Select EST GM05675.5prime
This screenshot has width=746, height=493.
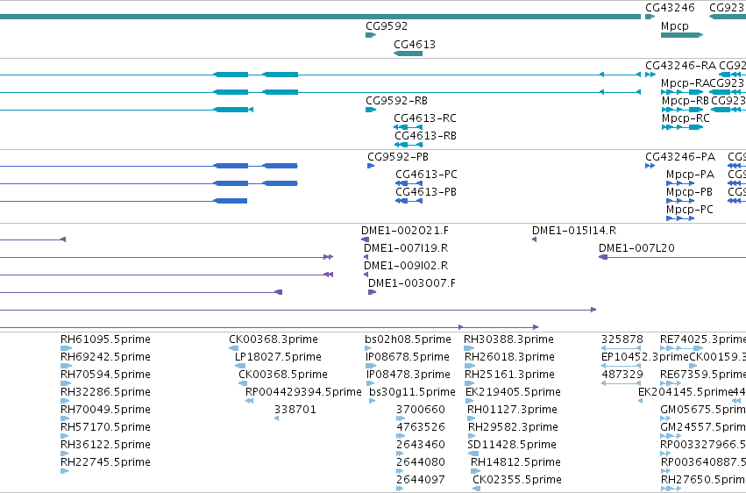pyautogui.click(x=703, y=410)
